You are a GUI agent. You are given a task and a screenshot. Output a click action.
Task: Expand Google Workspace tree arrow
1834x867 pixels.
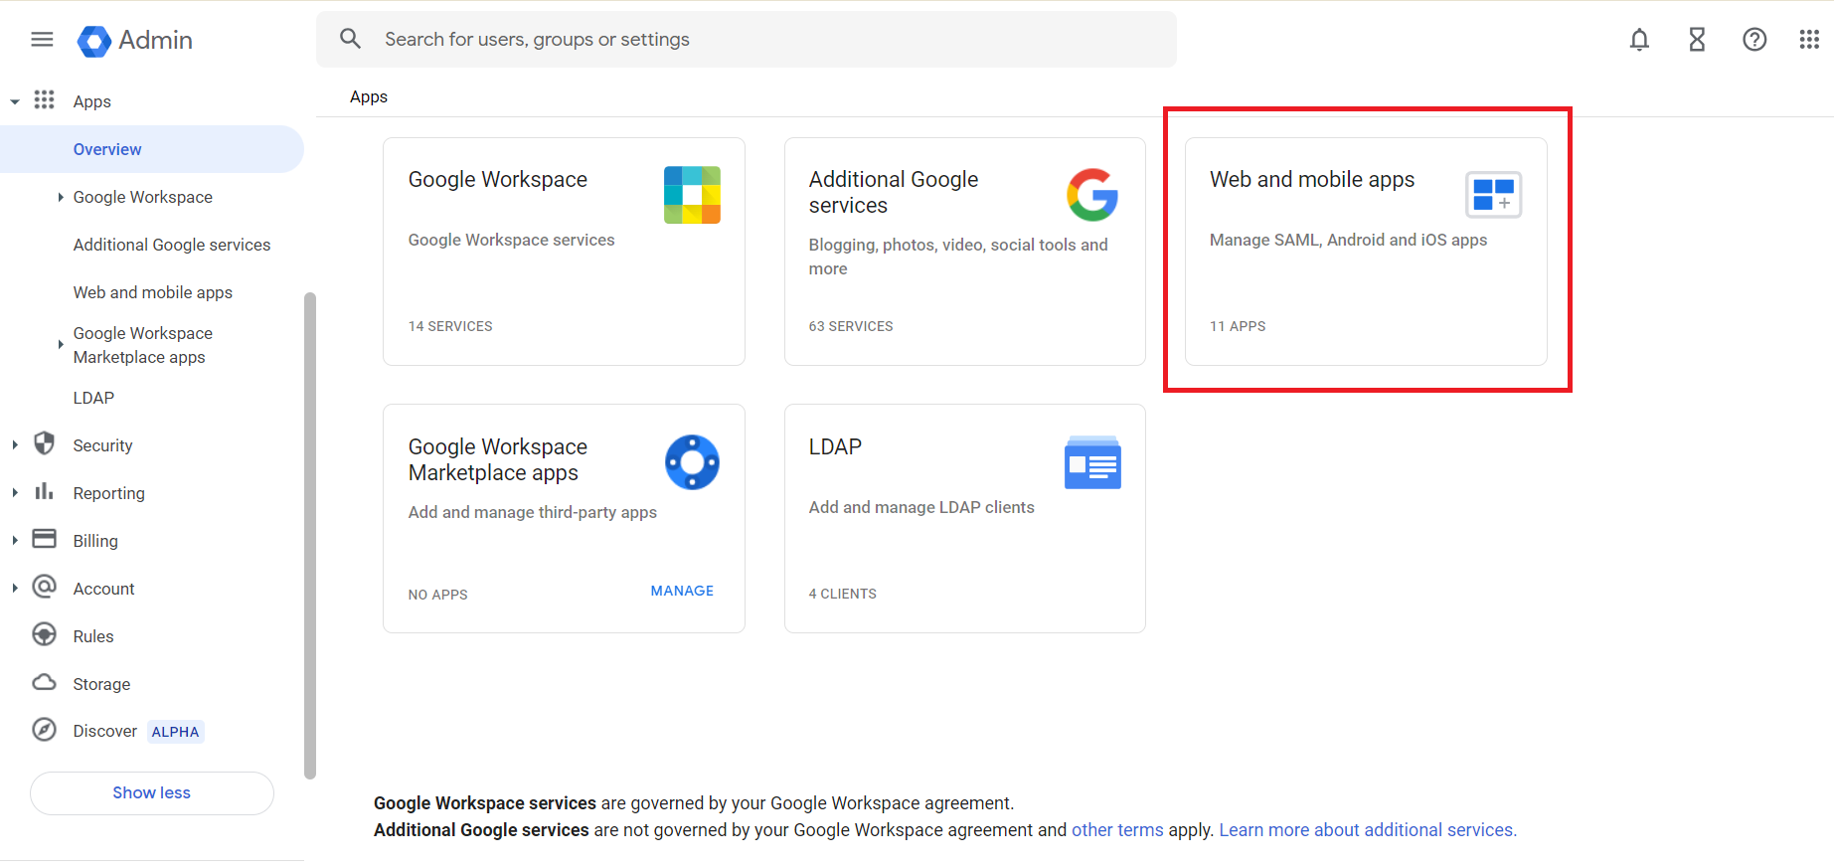61,197
